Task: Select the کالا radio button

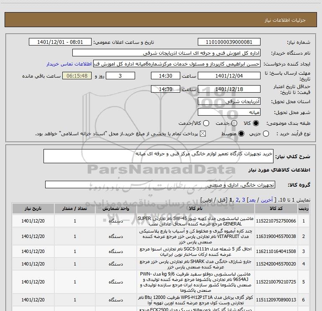Action: (256, 123)
